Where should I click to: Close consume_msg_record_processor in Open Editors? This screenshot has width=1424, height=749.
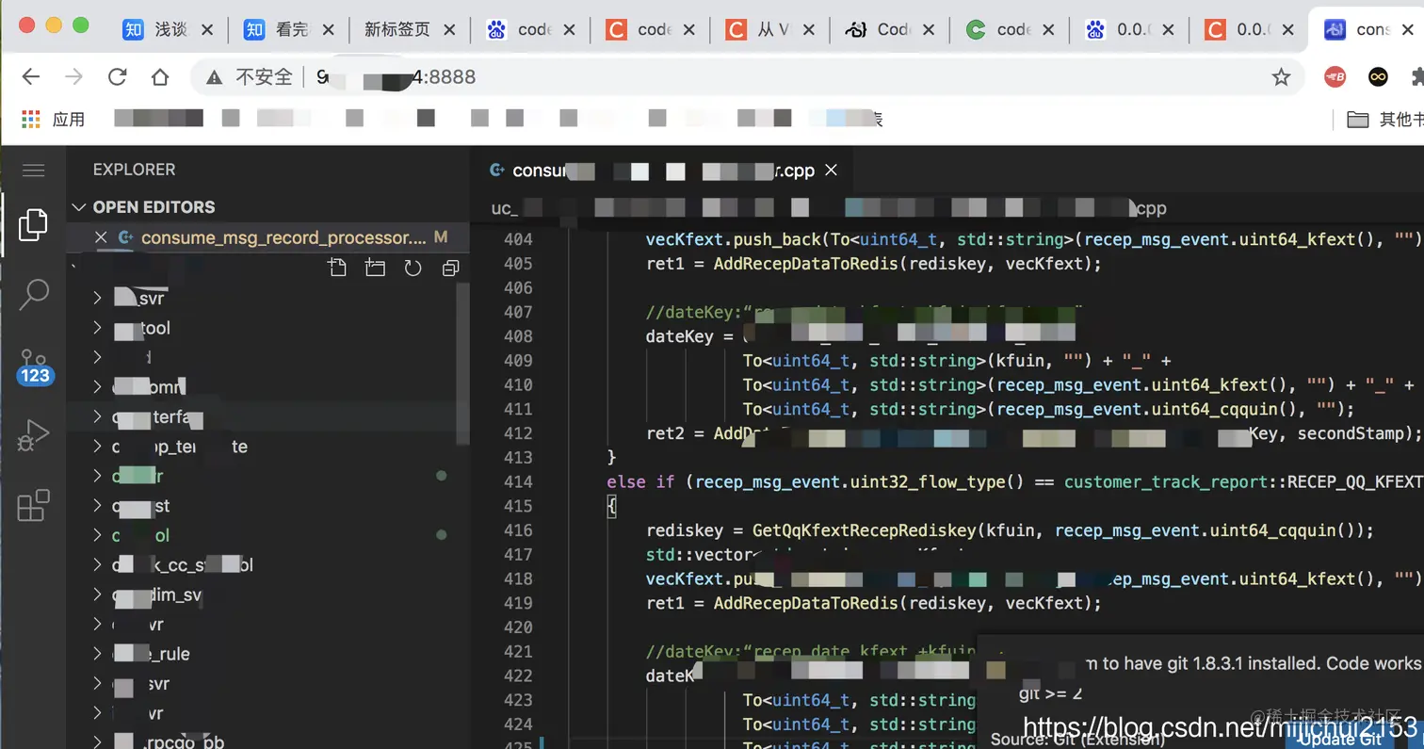click(x=101, y=238)
